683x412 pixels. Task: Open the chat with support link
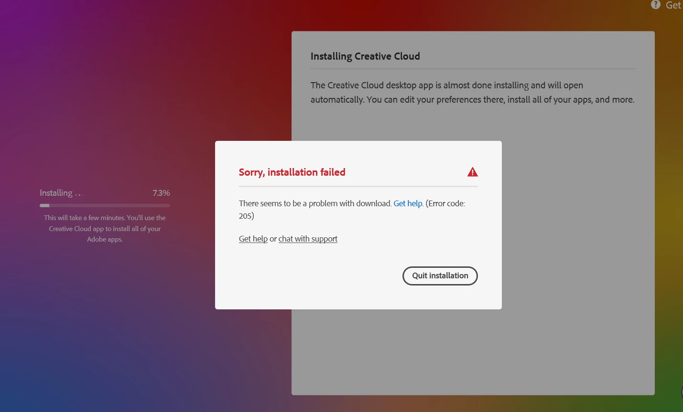tap(308, 239)
